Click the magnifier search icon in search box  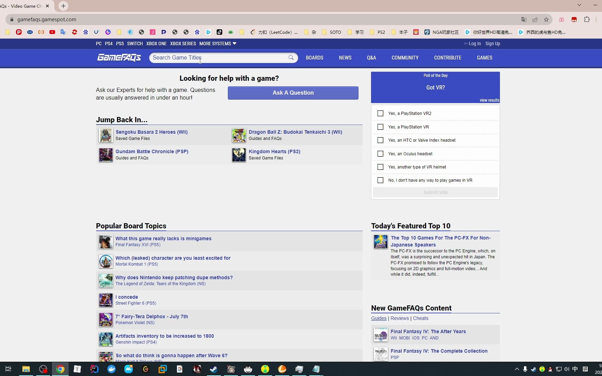291,57
